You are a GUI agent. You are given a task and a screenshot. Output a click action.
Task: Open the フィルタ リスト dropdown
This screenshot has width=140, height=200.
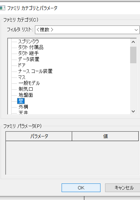point(87,30)
